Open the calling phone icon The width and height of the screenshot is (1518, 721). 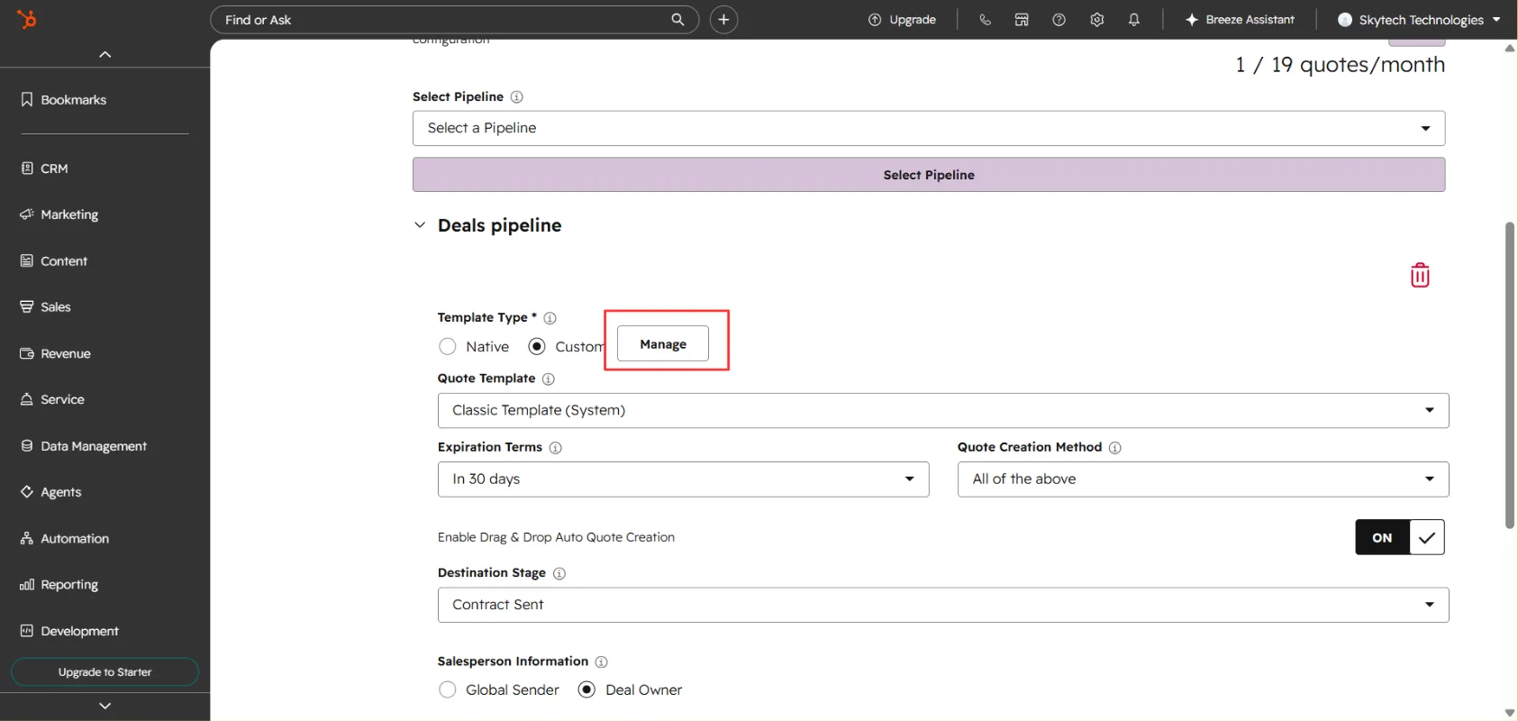click(985, 20)
